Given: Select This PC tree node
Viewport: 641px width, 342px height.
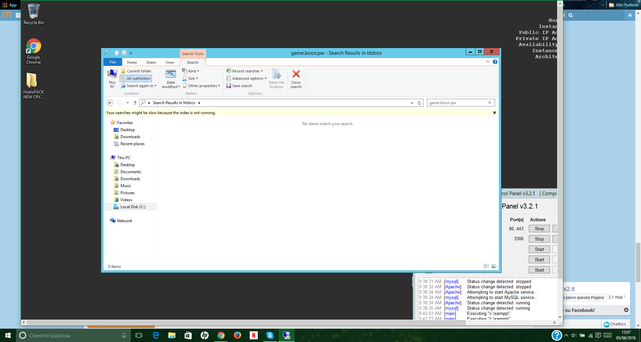Looking at the screenshot, I should coord(124,158).
